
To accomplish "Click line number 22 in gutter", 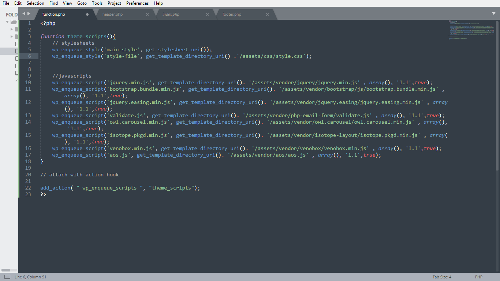I will tap(28, 188).
